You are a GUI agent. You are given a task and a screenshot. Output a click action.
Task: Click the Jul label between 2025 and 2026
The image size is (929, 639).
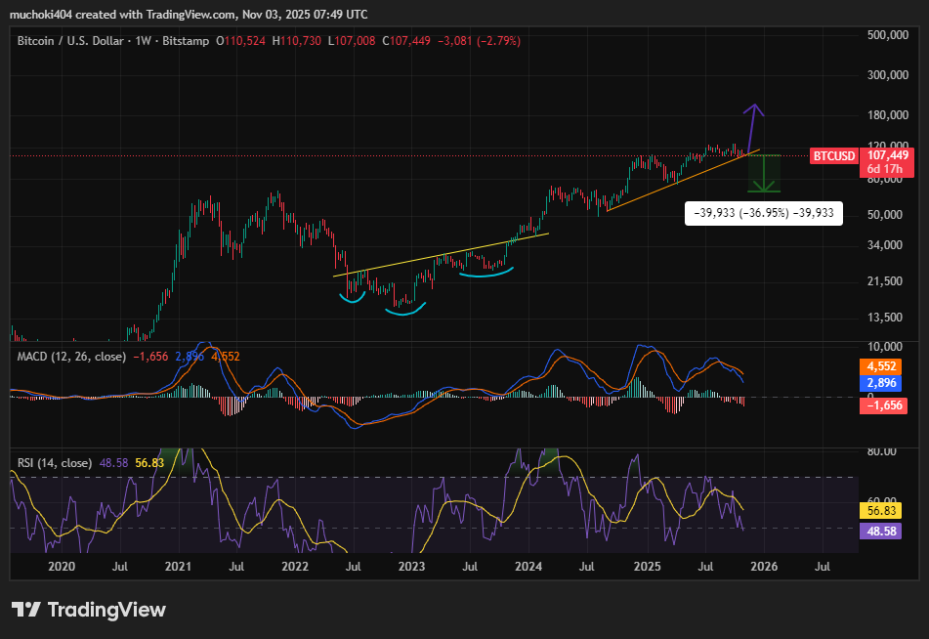pyautogui.click(x=705, y=567)
